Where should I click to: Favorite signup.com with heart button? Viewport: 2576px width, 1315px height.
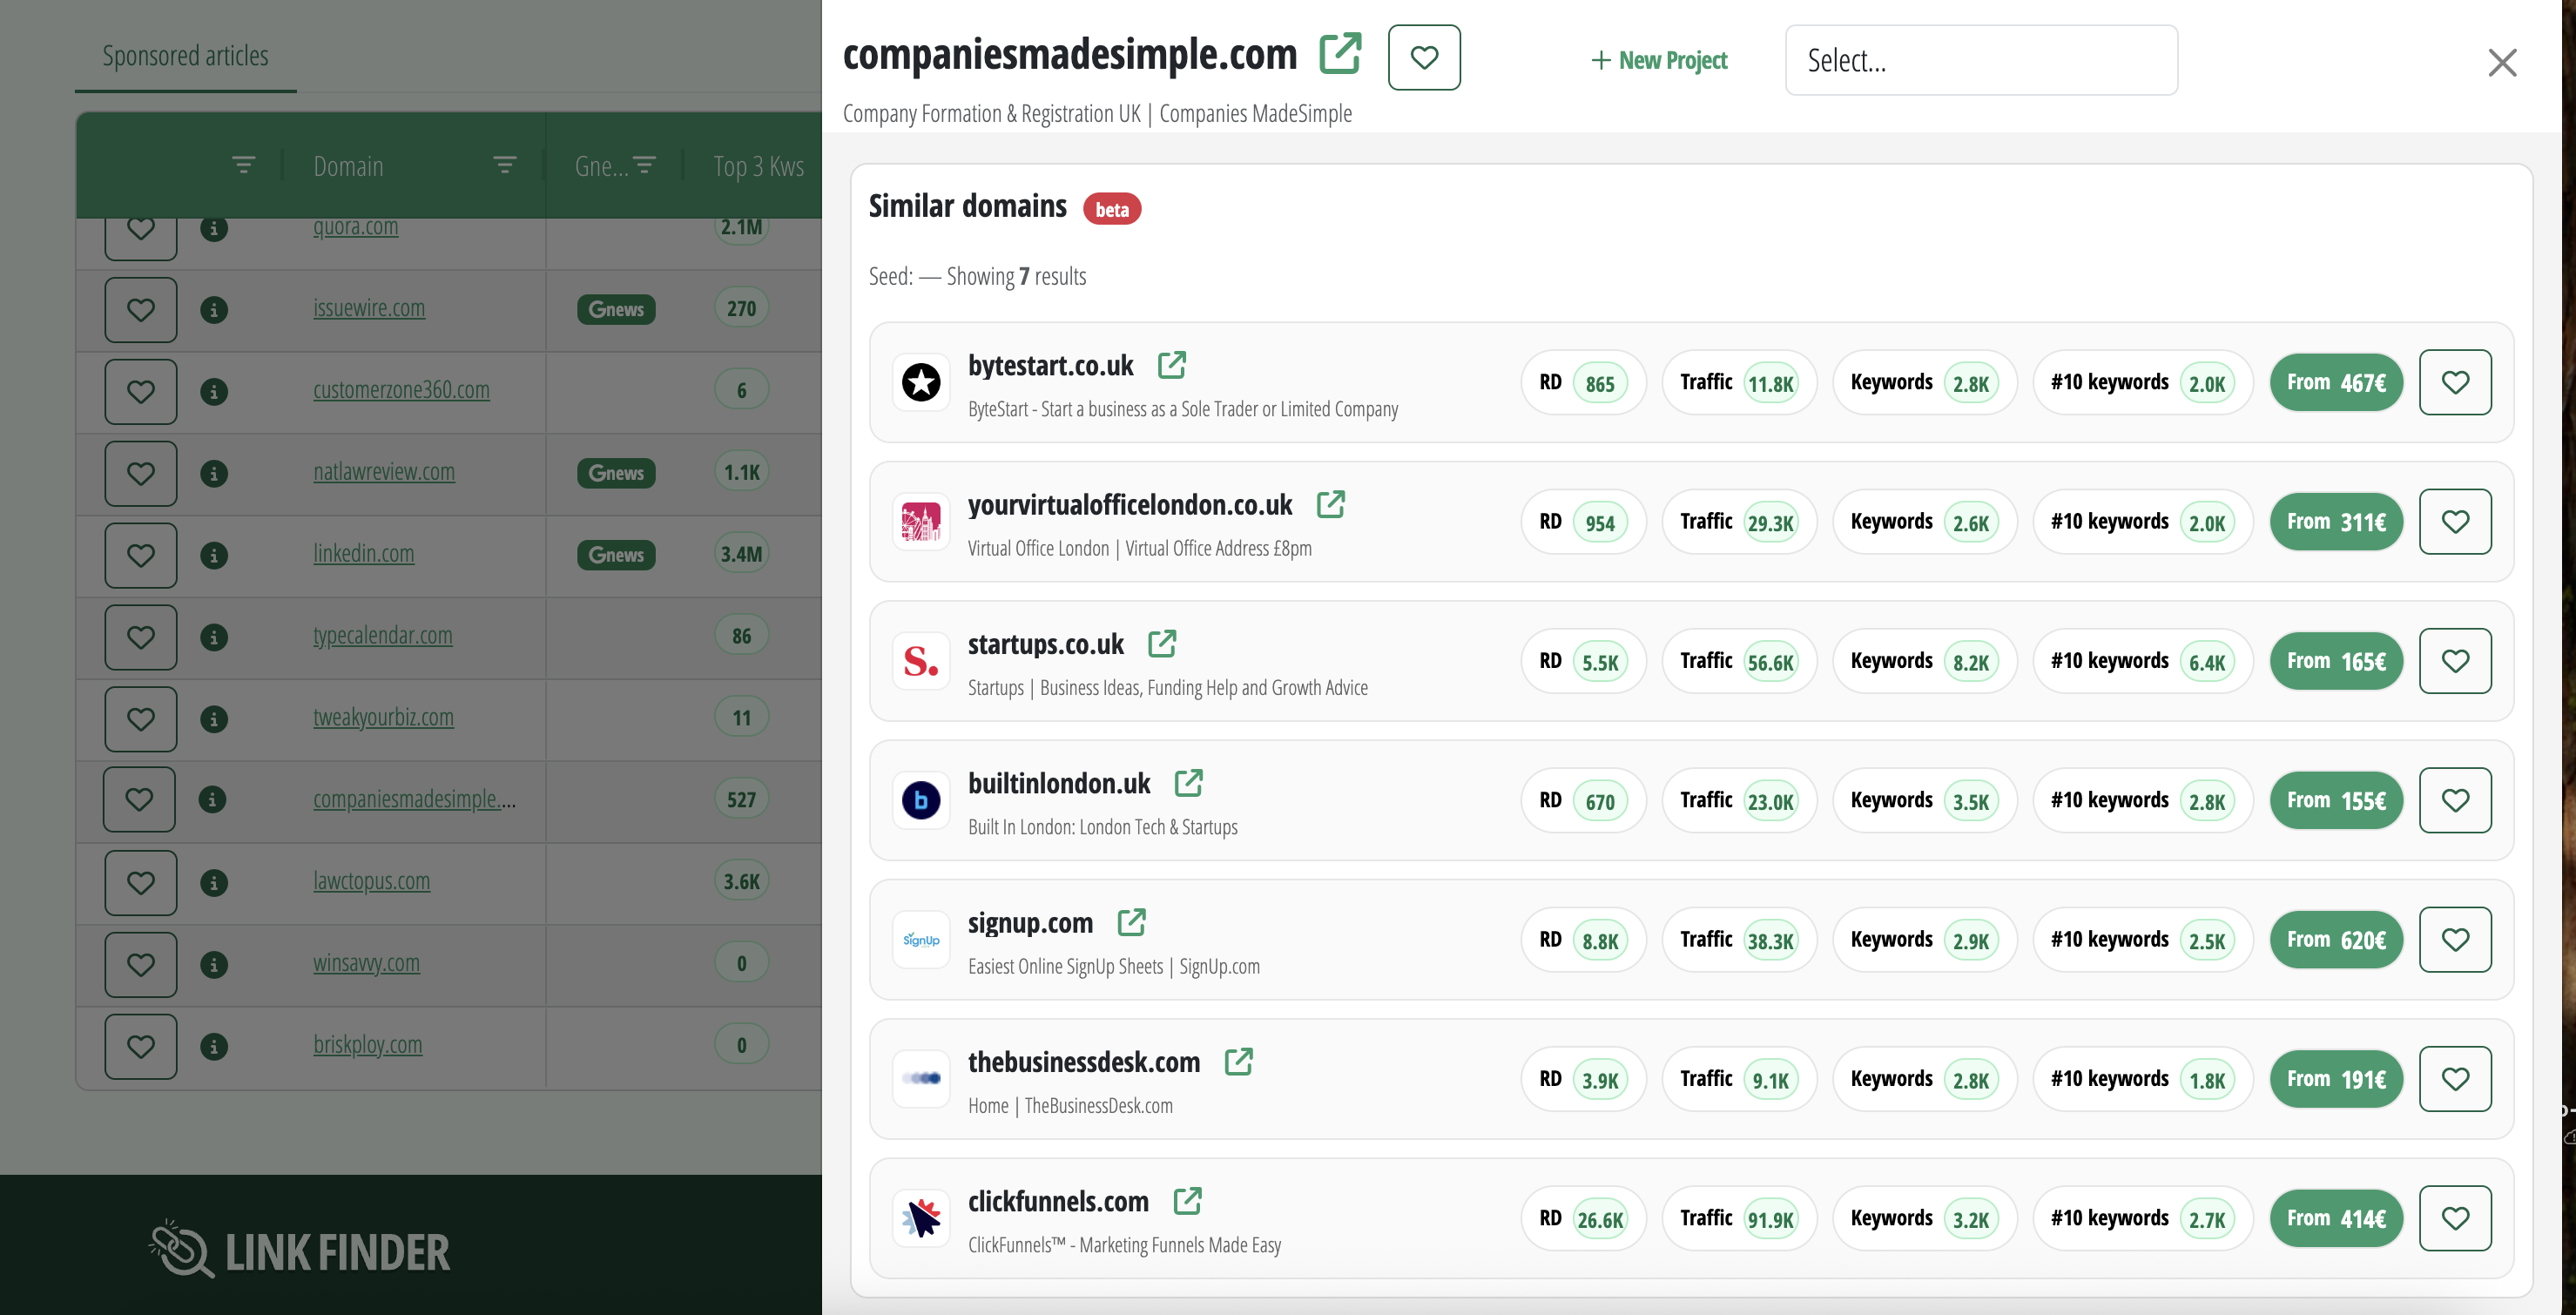point(2455,939)
